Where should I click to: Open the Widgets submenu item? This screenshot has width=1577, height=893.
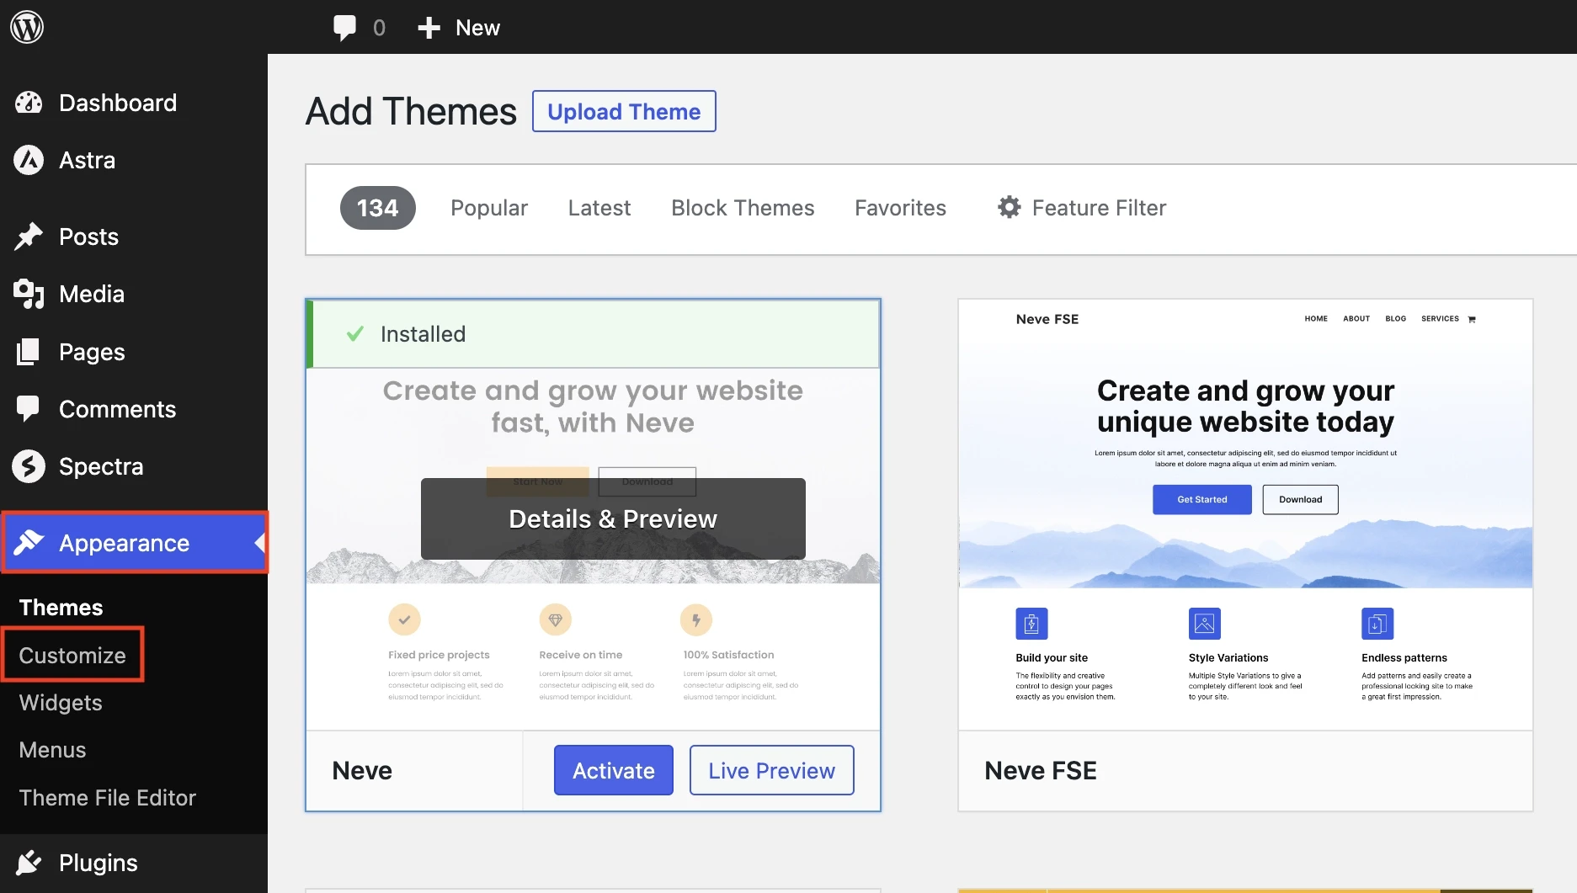pos(61,703)
